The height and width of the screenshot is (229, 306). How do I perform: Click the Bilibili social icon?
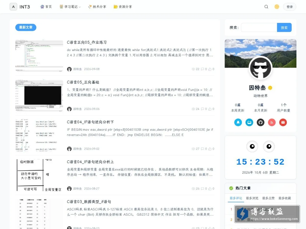[249, 122]
